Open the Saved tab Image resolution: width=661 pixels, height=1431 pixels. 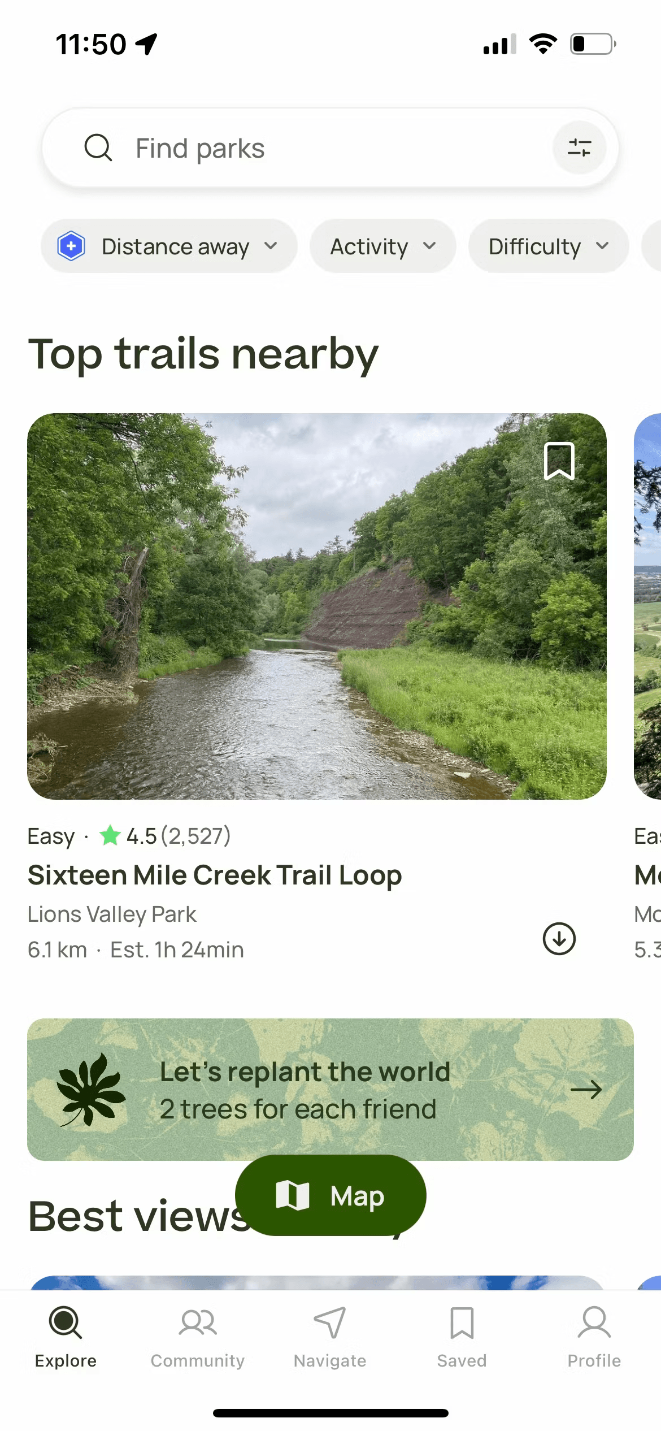(x=462, y=1337)
